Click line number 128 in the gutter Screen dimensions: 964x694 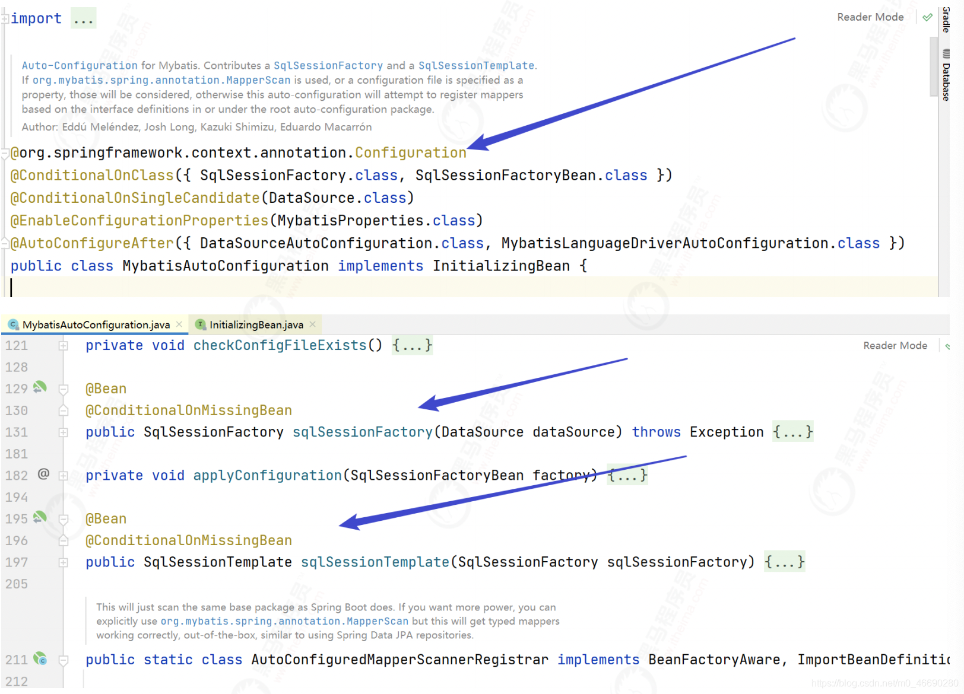click(17, 367)
